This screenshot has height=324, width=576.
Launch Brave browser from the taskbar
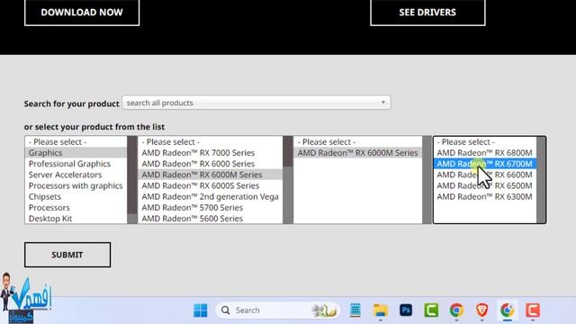[481, 310]
